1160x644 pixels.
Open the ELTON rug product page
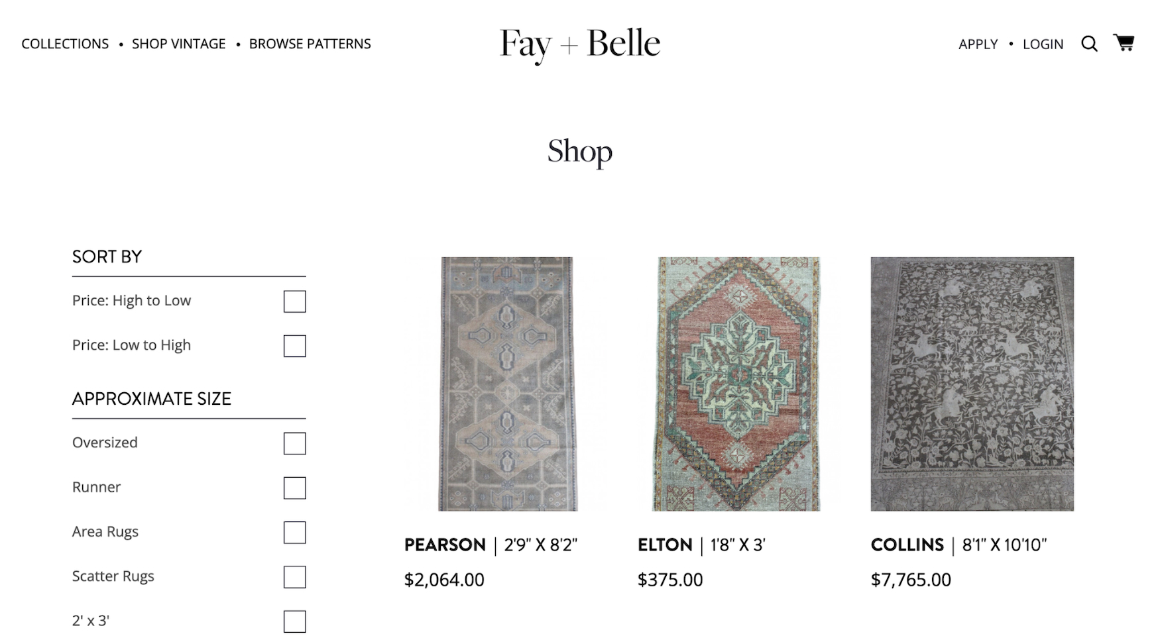[666, 545]
